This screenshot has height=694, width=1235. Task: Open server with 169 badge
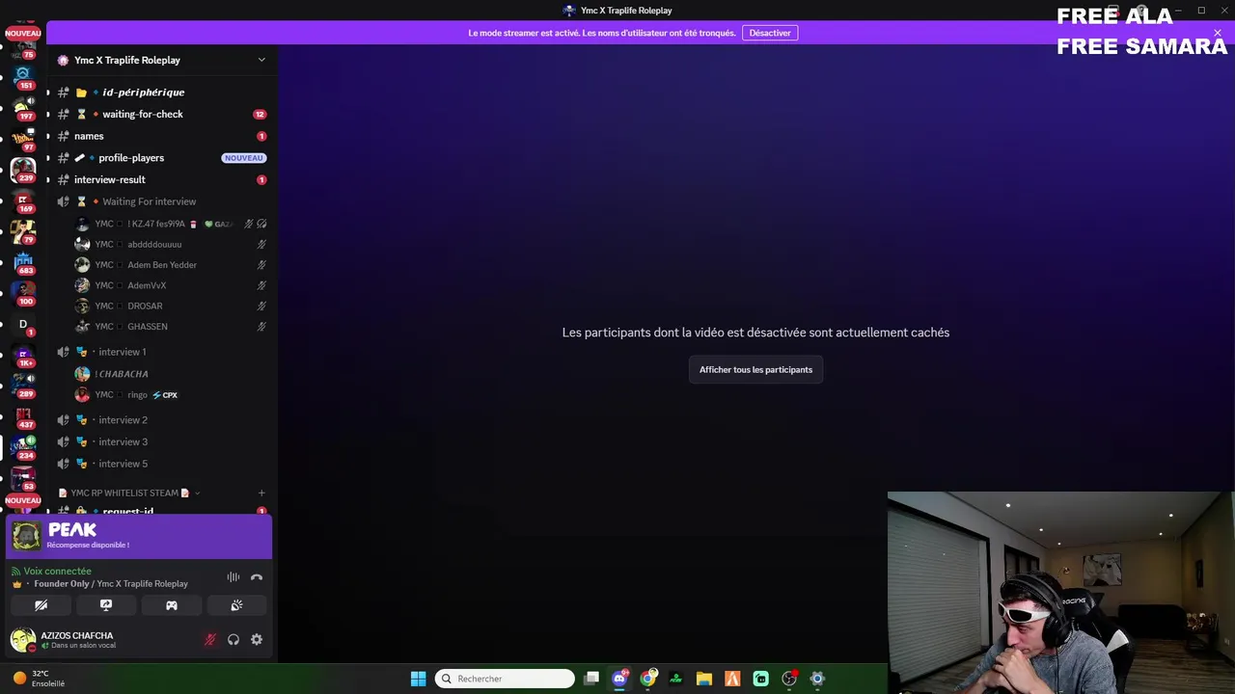(x=23, y=200)
